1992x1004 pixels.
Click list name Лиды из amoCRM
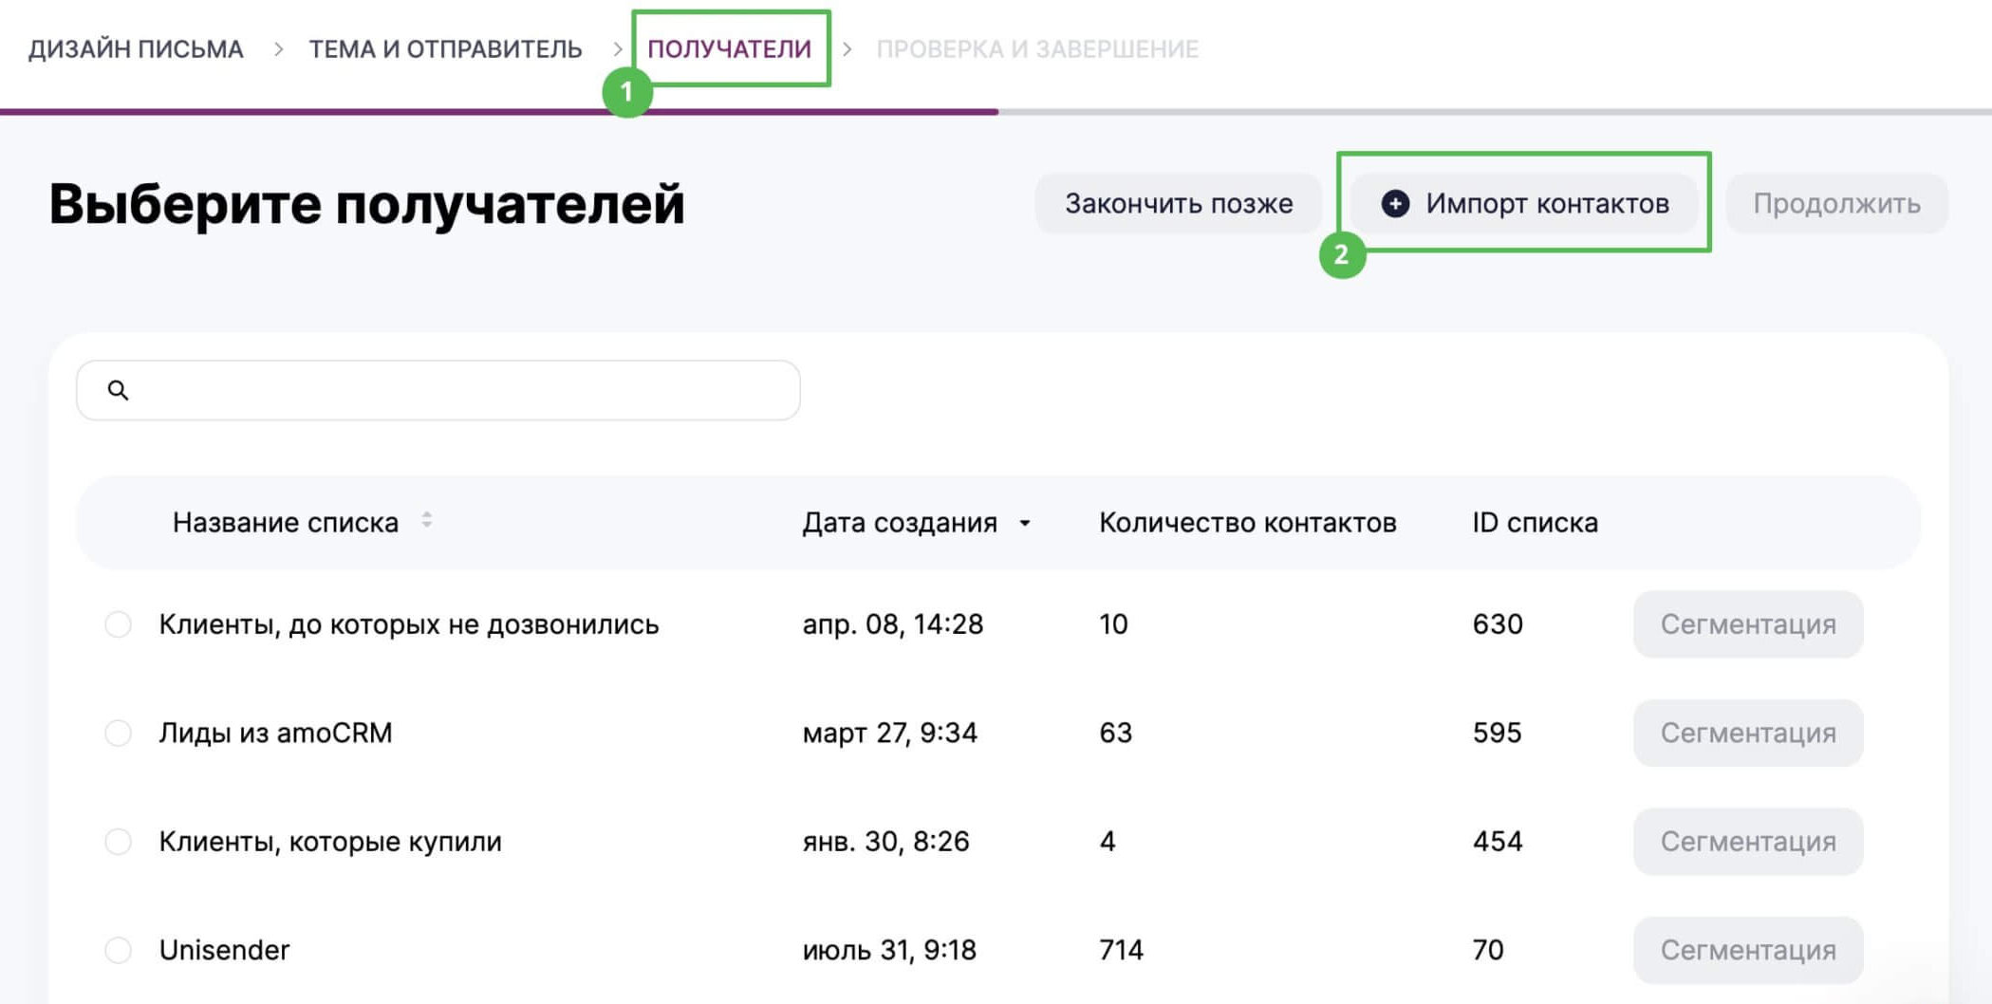(x=275, y=733)
